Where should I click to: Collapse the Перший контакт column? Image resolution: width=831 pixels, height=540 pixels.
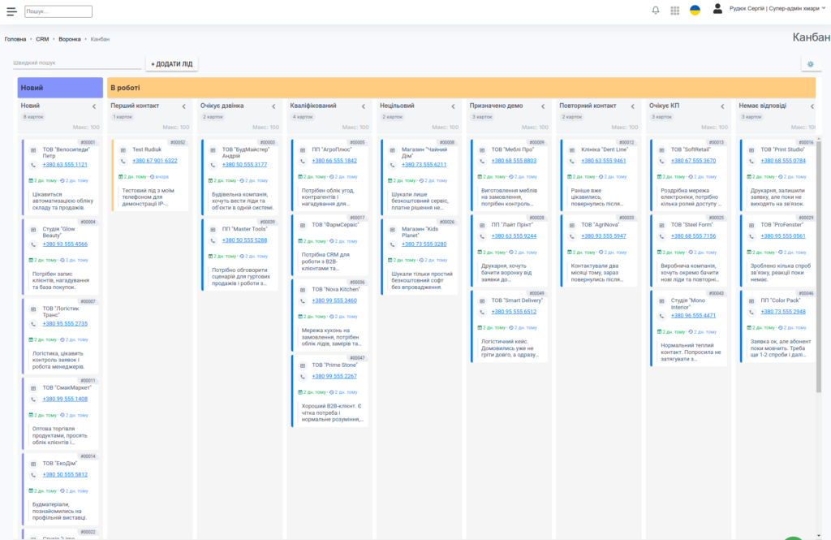click(x=183, y=106)
